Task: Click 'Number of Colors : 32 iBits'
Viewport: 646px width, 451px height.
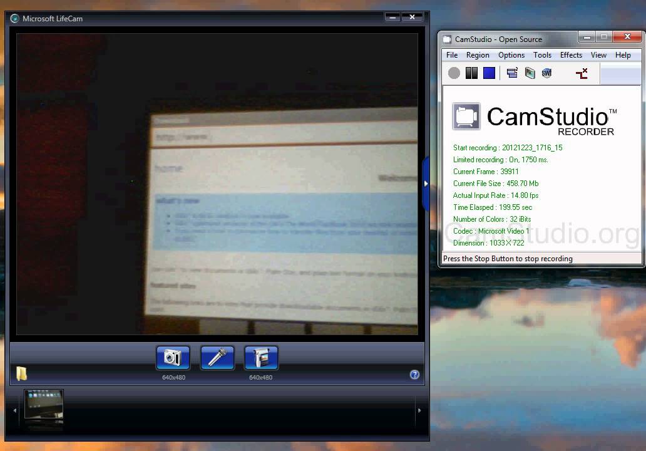Action: tap(492, 219)
